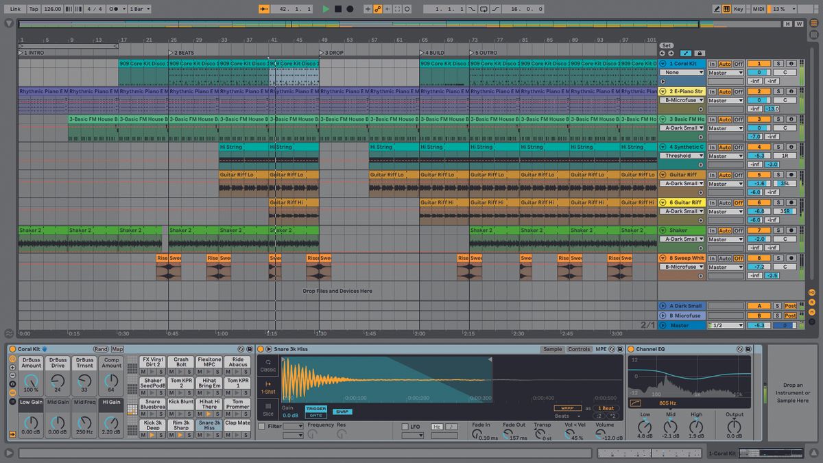Screen dimensions: 823x463
Task: Solo the 1 Coral Kit track
Action: point(778,64)
